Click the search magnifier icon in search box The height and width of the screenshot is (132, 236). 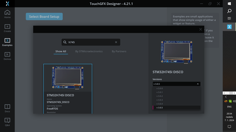coord(65,42)
